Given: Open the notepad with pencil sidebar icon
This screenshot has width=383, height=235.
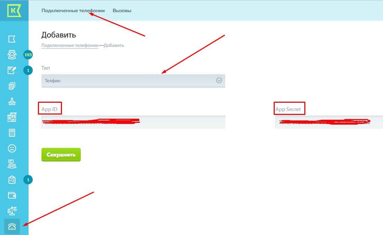Looking at the screenshot, I should coord(12,70).
